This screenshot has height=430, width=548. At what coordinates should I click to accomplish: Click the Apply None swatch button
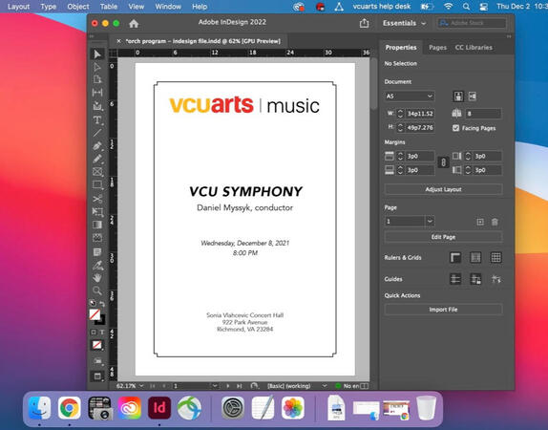click(97, 345)
